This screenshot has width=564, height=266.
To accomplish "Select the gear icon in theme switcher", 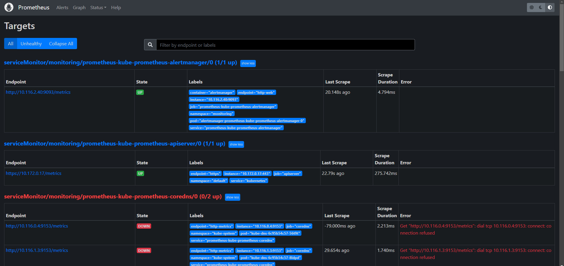I will [x=531, y=7].
